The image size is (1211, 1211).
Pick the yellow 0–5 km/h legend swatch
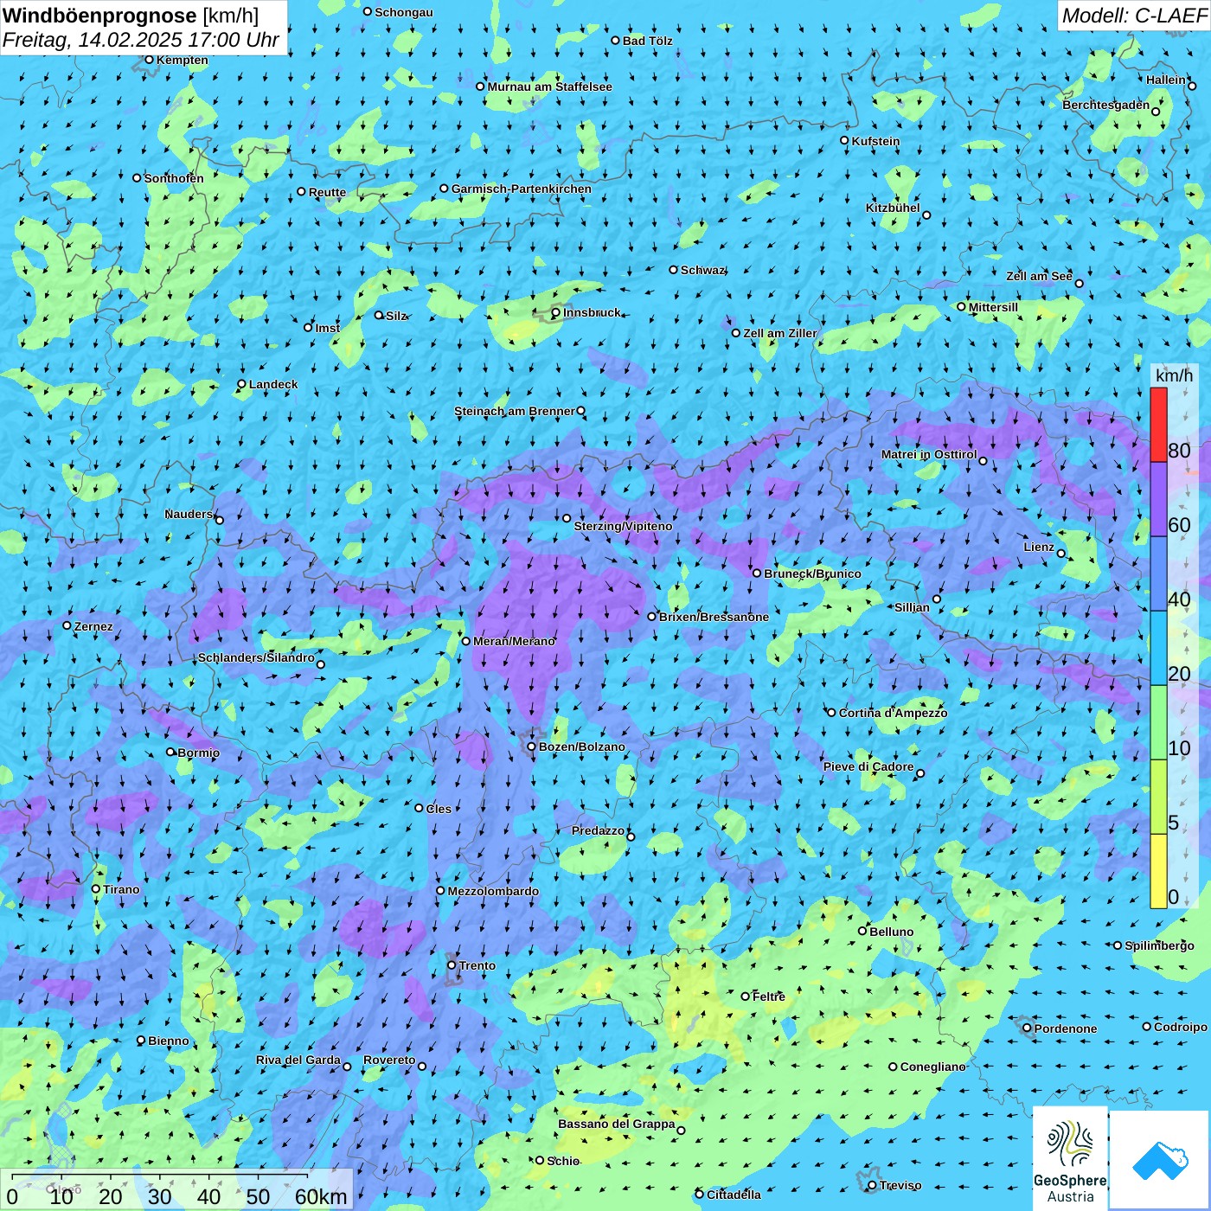[1158, 871]
